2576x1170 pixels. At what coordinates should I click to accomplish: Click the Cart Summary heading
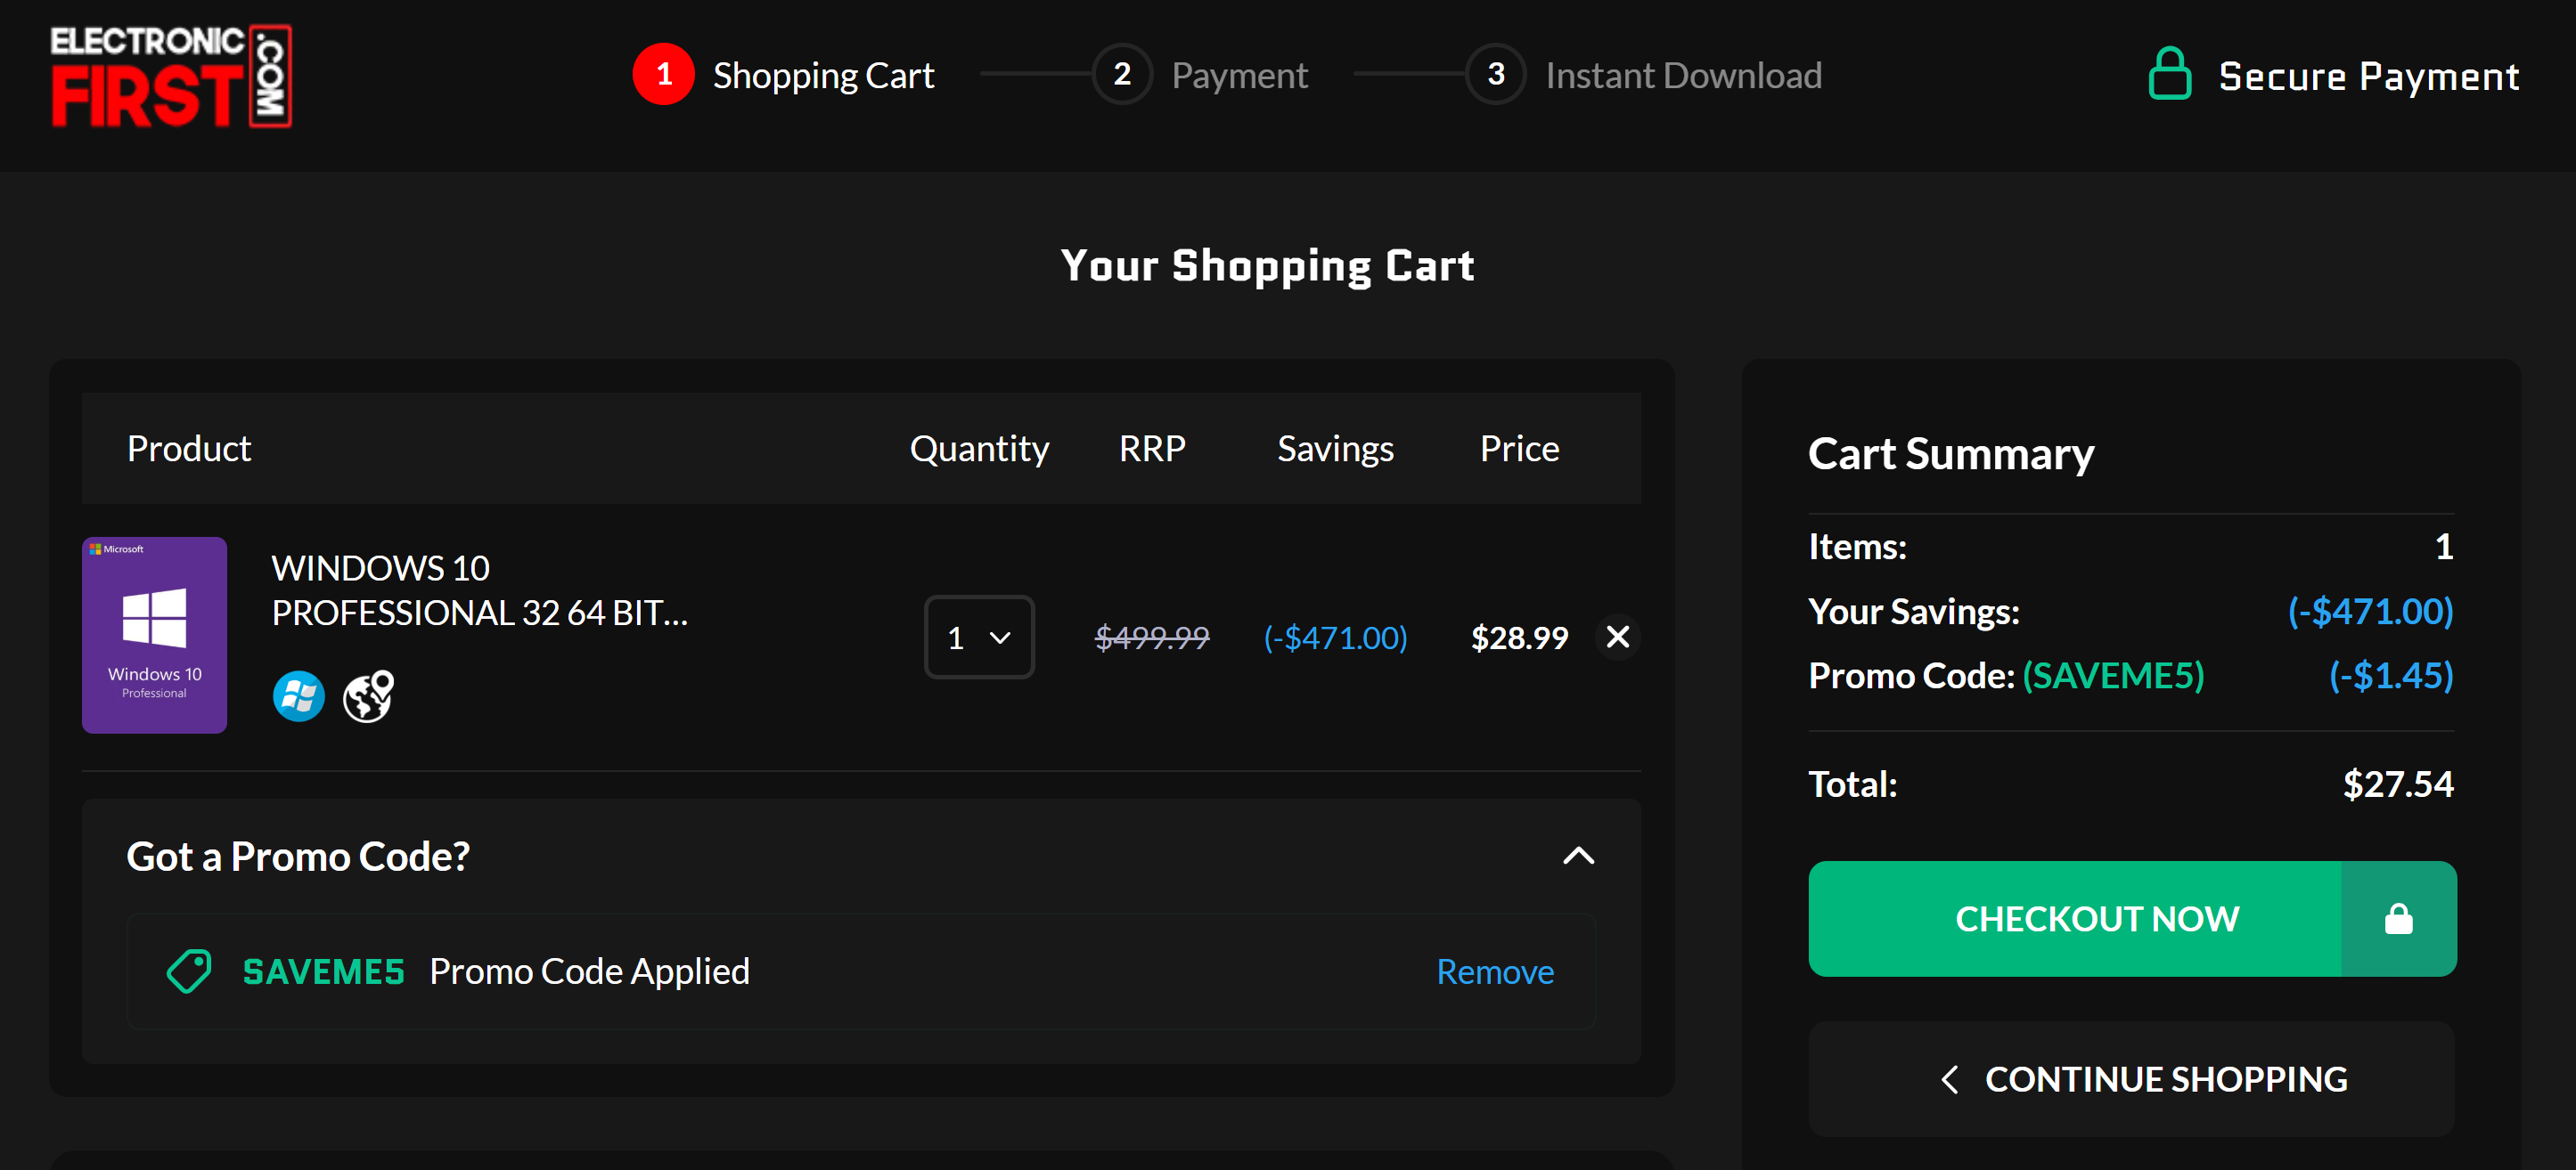[1951, 453]
